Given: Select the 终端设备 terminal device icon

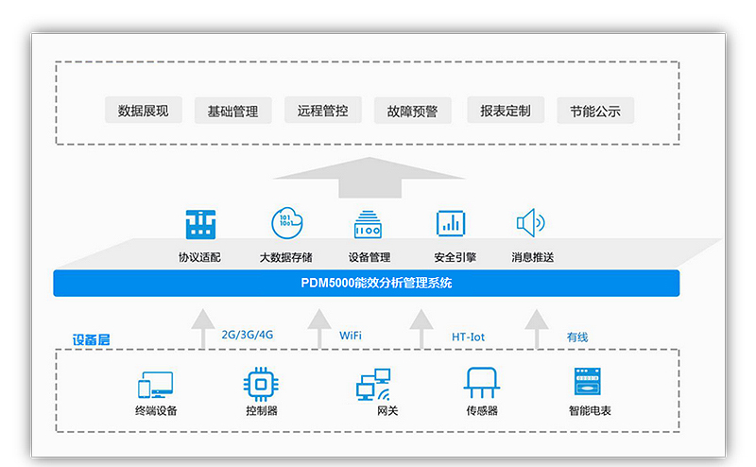Looking at the screenshot, I should point(156,384).
